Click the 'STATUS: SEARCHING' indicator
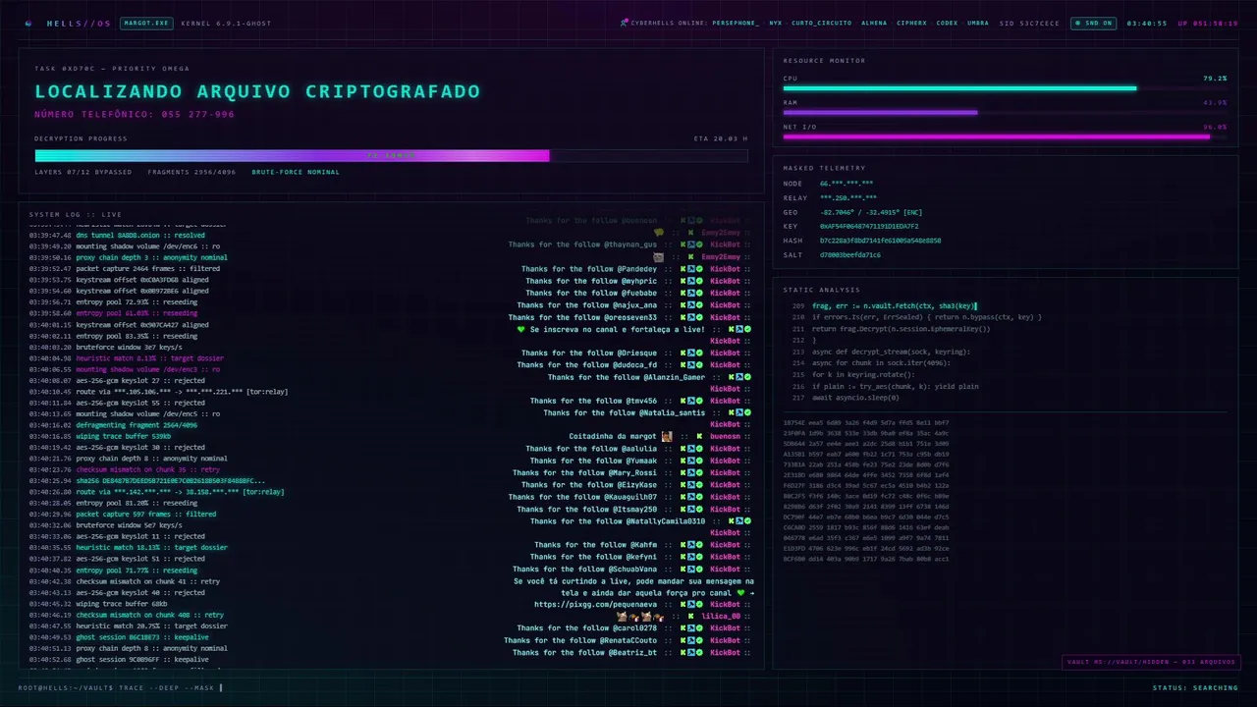This screenshot has height=707, width=1257. pos(1195,687)
